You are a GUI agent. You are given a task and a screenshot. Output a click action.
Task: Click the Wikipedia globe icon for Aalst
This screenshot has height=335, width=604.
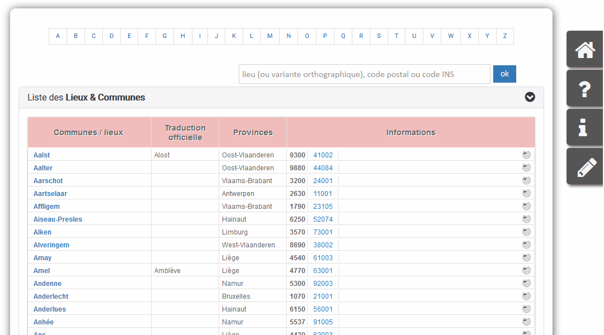(526, 155)
